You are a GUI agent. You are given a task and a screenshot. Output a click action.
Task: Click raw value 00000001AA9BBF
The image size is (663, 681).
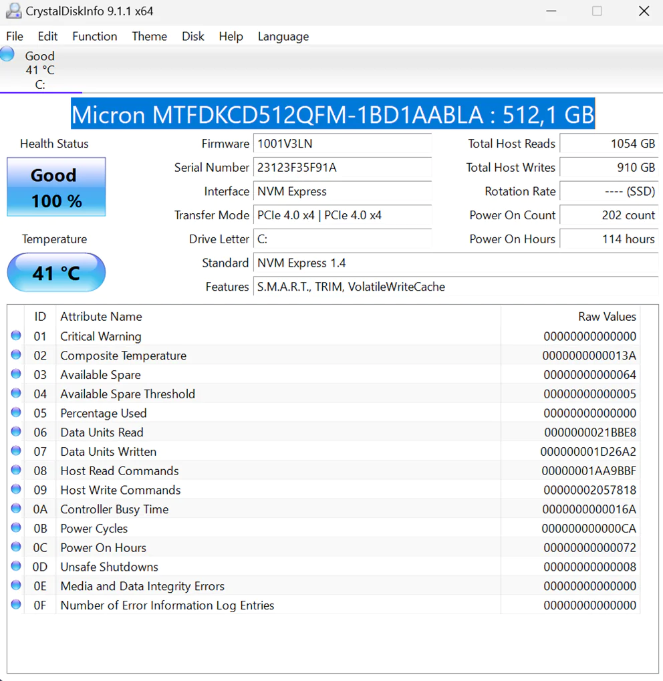589,470
